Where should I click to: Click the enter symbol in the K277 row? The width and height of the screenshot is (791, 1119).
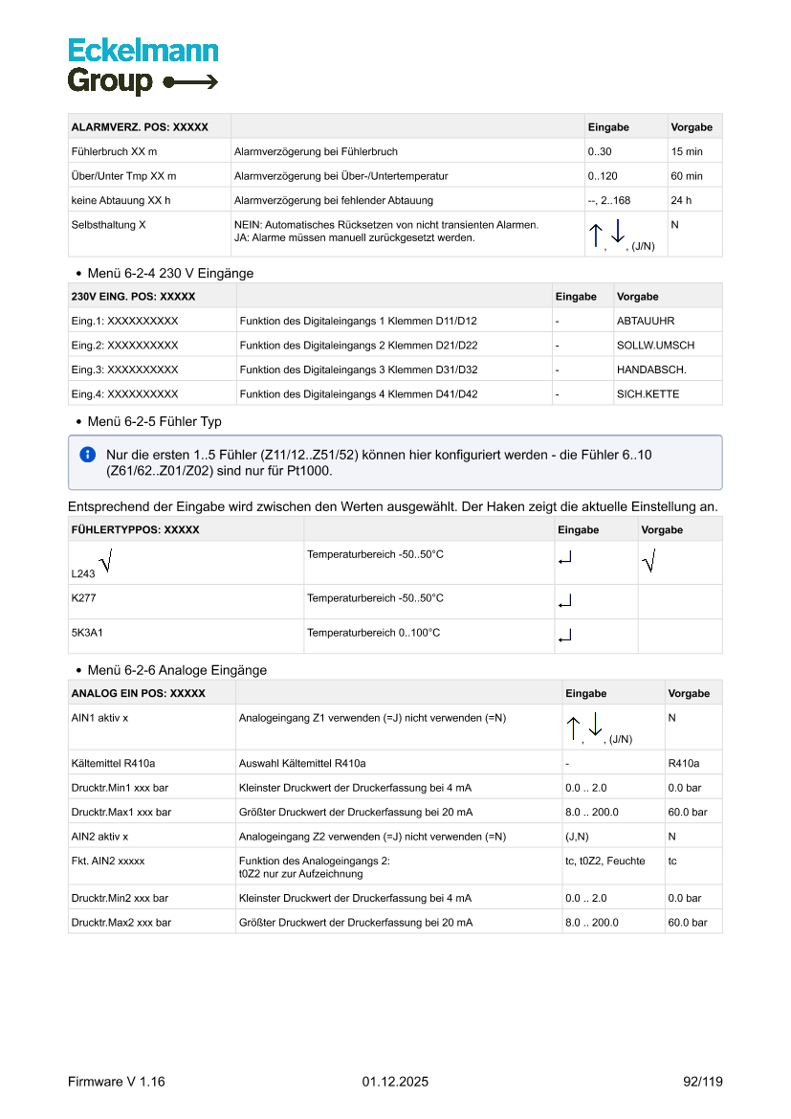pos(564,601)
